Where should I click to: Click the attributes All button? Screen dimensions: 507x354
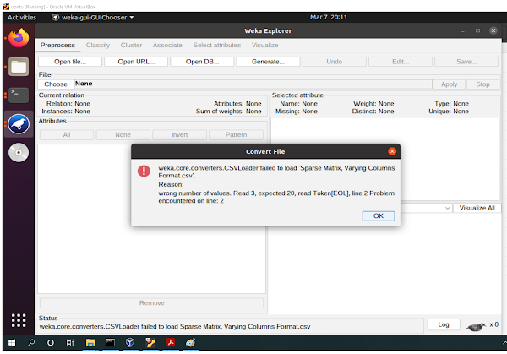tap(67, 135)
